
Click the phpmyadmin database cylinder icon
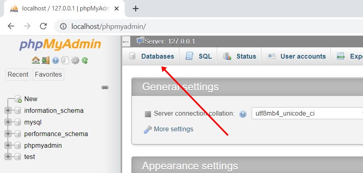18,145
